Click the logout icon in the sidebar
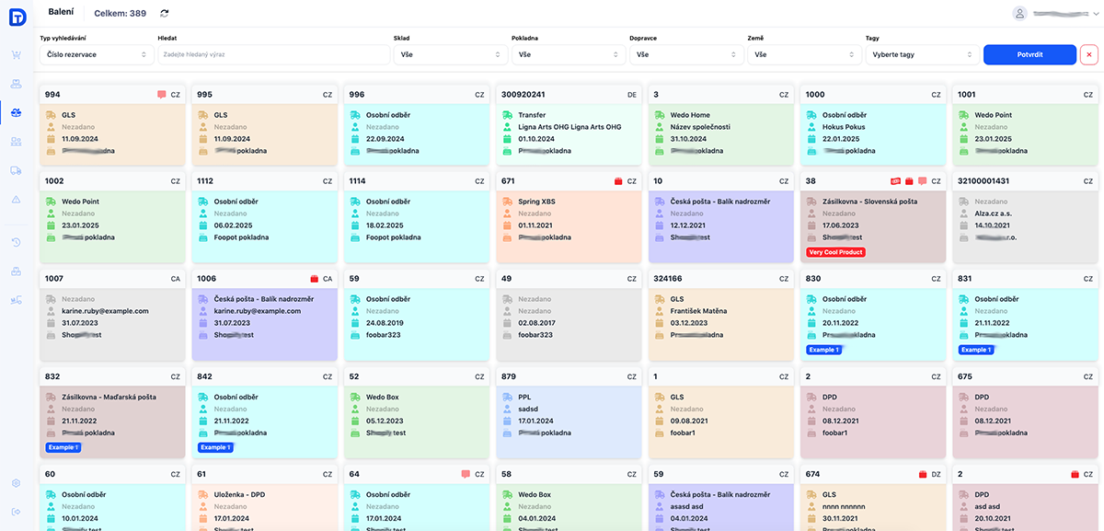The width and height of the screenshot is (1104, 531). [x=16, y=512]
